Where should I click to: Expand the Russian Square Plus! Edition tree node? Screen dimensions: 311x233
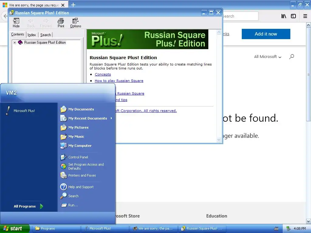tap(15, 42)
